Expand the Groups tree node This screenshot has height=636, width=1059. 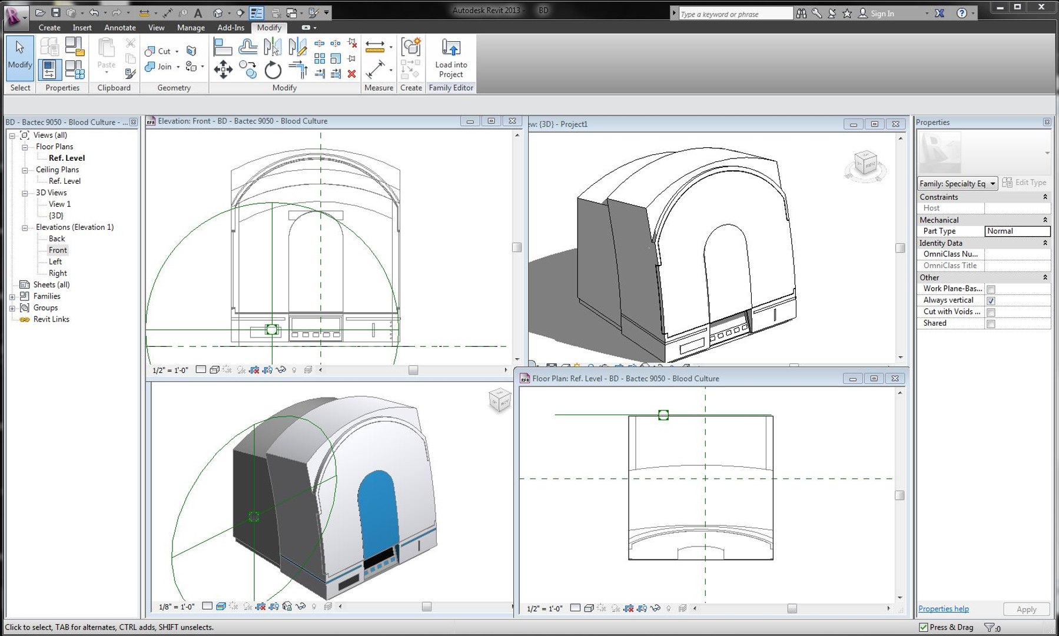[12, 309]
